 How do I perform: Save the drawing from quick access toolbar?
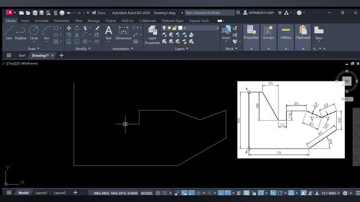(35, 13)
